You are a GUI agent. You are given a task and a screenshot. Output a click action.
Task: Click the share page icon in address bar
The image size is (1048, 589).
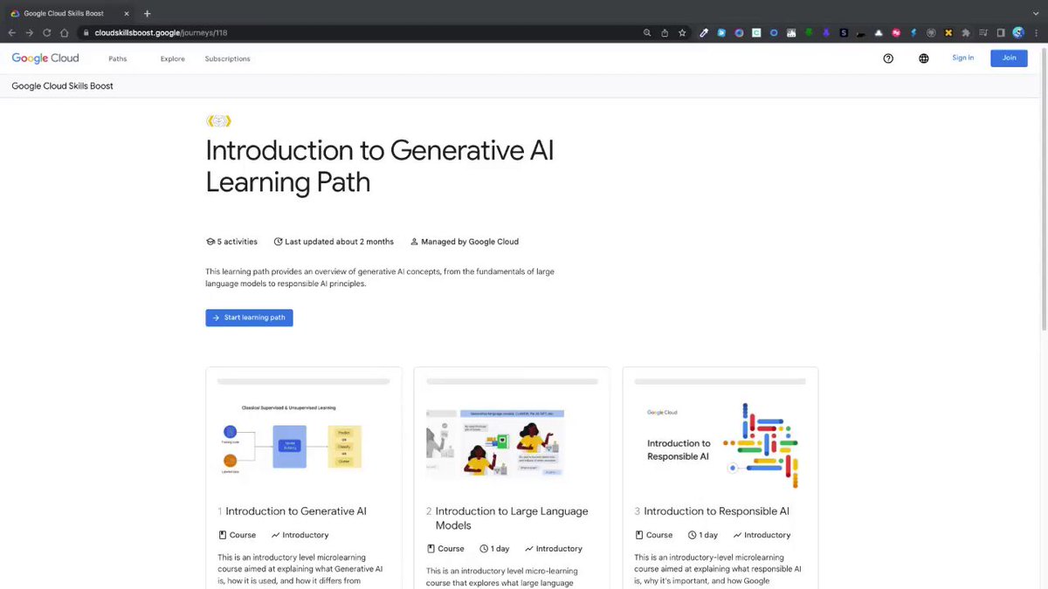click(x=665, y=32)
